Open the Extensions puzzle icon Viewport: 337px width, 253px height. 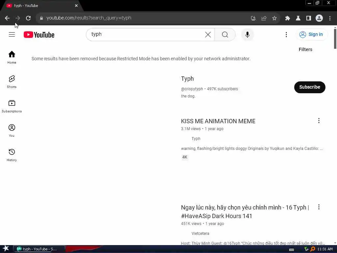tap(288, 18)
